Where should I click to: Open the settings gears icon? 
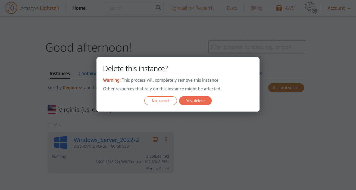point(311,8)
